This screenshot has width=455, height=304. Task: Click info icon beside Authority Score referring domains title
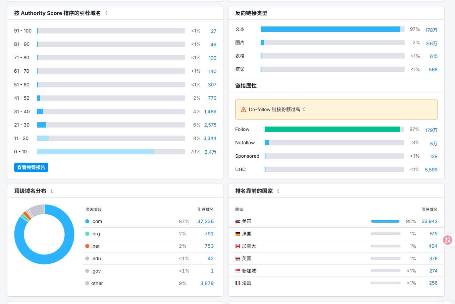click(x=106, y=13)
